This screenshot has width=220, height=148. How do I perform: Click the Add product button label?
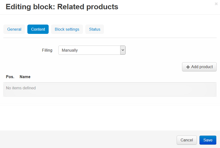(202, 67)
